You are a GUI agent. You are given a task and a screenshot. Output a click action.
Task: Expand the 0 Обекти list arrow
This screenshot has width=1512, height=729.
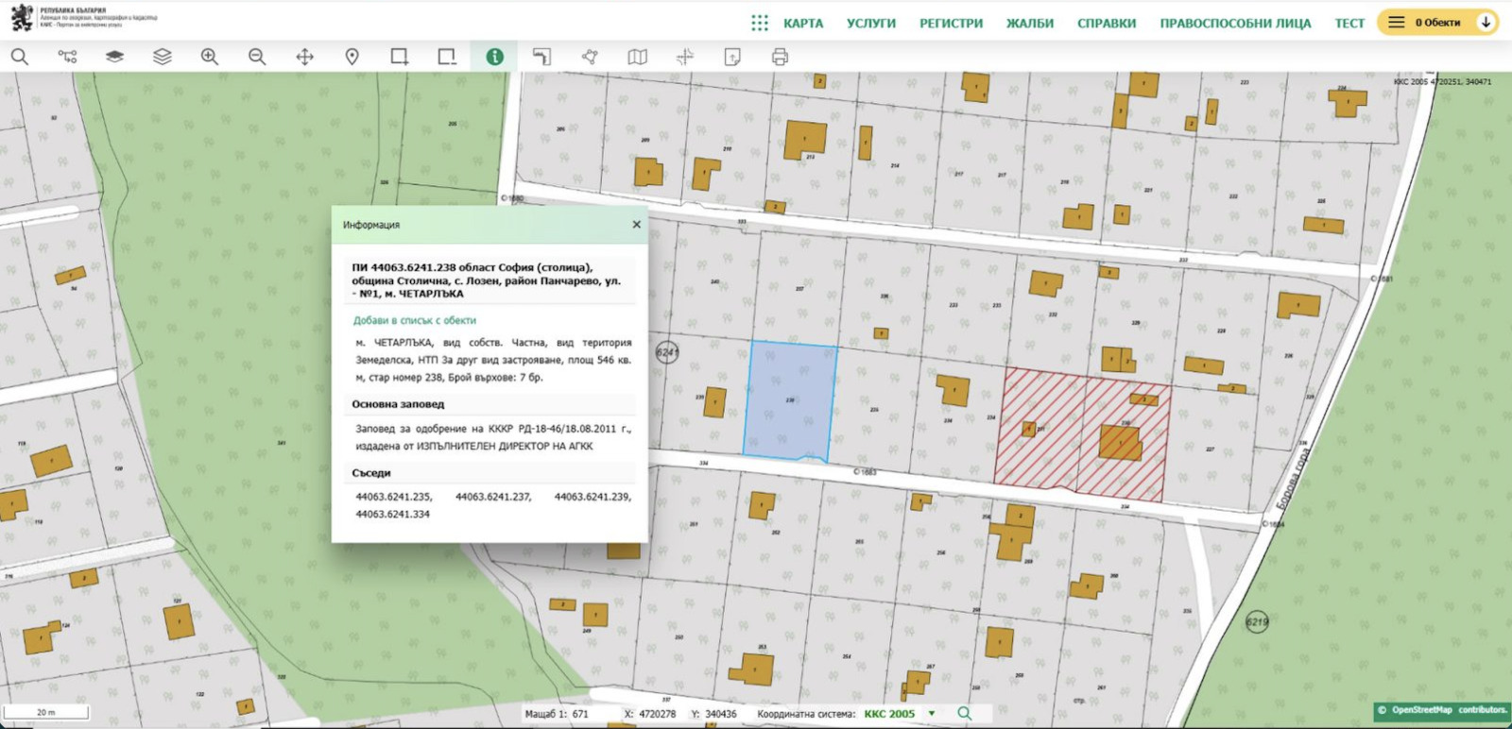coord(1486,22)
